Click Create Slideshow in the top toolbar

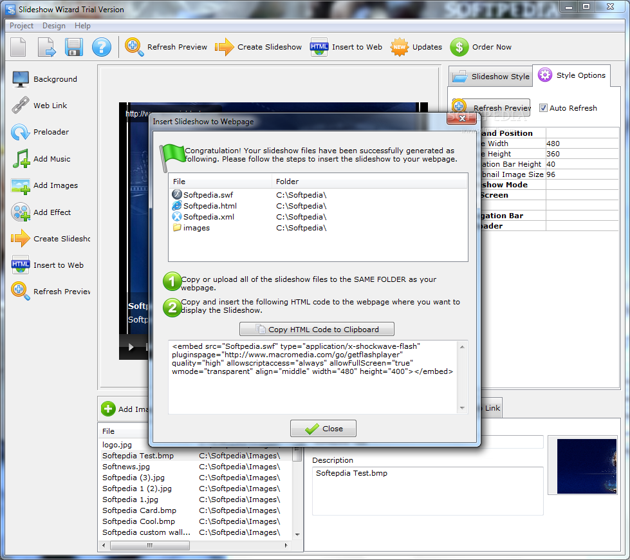coord(258,47)
